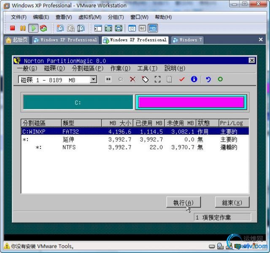Select the teal C: partition block
The image size is (270, 253).
[x=78, y=102]
